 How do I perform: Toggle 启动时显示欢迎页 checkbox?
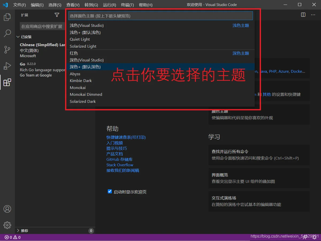[x=110, y=192]
